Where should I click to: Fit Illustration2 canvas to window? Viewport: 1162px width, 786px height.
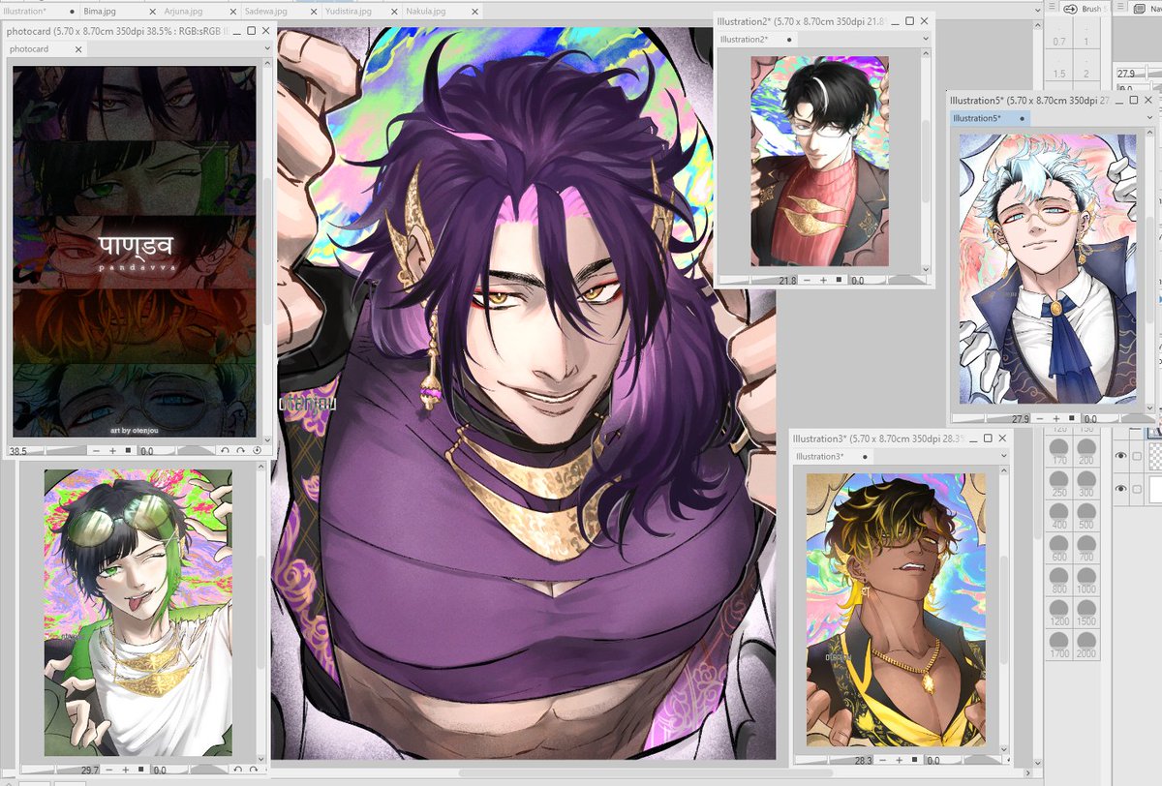click(840, 281)
